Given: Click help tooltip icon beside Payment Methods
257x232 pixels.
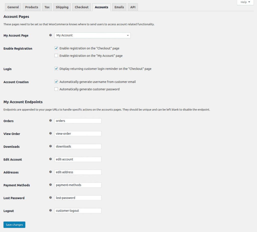Looking at the screenshot, I should 50,185.
